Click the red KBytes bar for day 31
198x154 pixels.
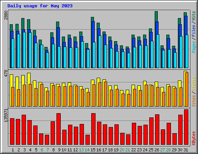pos(186,127)
